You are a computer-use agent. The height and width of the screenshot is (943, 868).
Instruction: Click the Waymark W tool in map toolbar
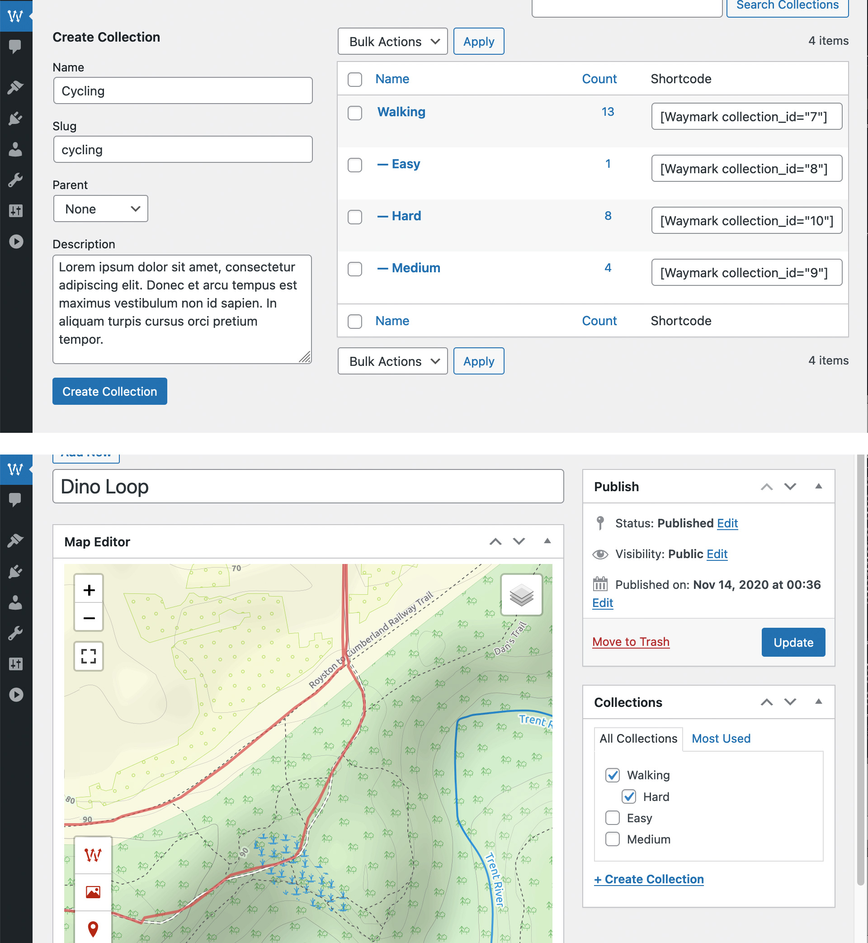pyautogui.click(x=93, y=855)
